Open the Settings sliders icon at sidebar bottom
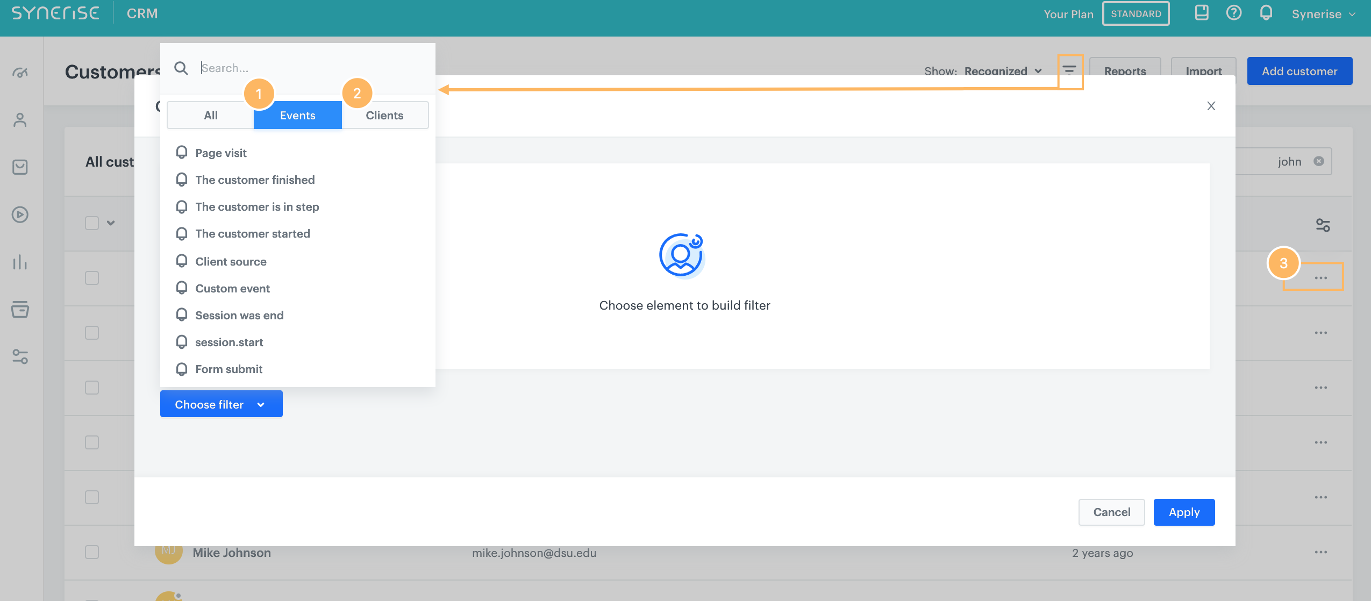This screenshot has height=601, width=1371. (x=20, y=357)
